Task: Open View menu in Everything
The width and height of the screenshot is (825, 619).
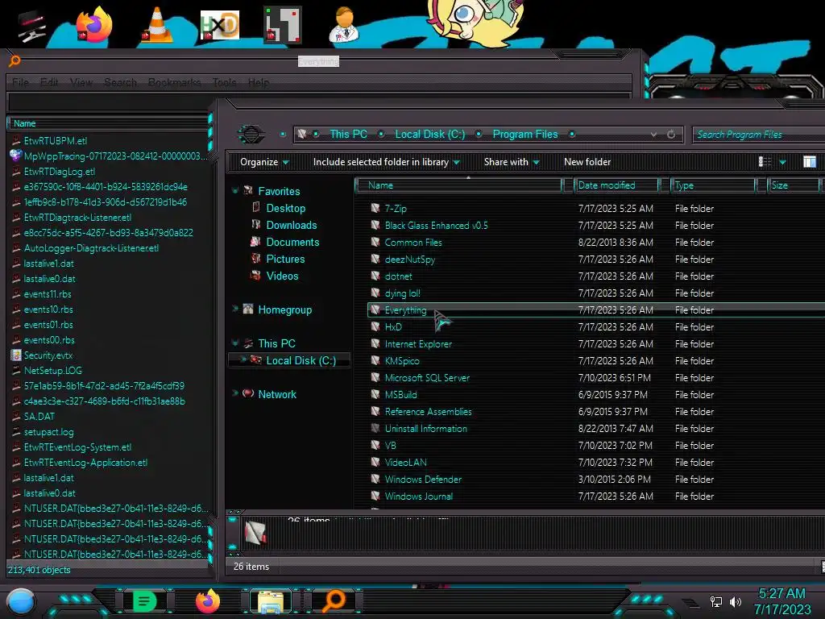Action: pyautogui.click(x=81, y=82)
